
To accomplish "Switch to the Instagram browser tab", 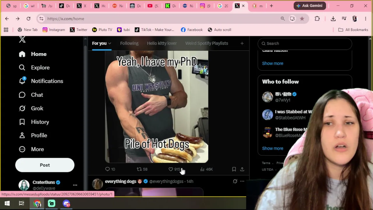I will pyautogui.click(x=206, y=6).
